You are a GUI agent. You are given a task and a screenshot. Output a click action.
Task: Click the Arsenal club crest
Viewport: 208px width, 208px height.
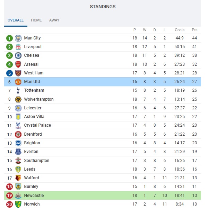(18, 64)
